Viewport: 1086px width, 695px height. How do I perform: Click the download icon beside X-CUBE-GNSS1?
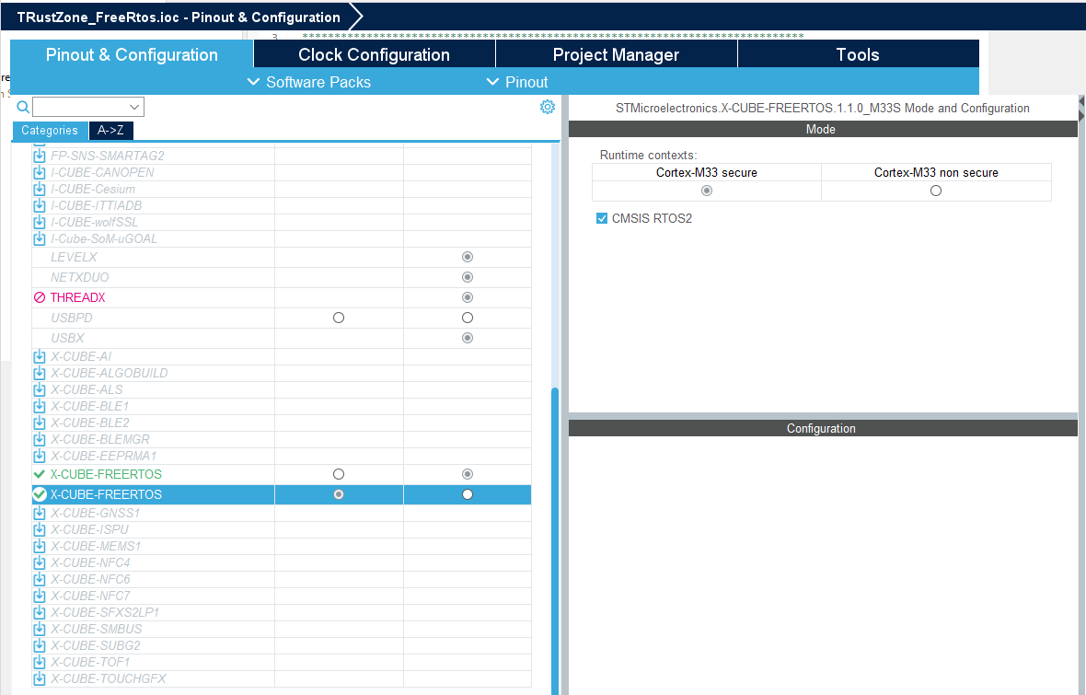tap(39, 512)
